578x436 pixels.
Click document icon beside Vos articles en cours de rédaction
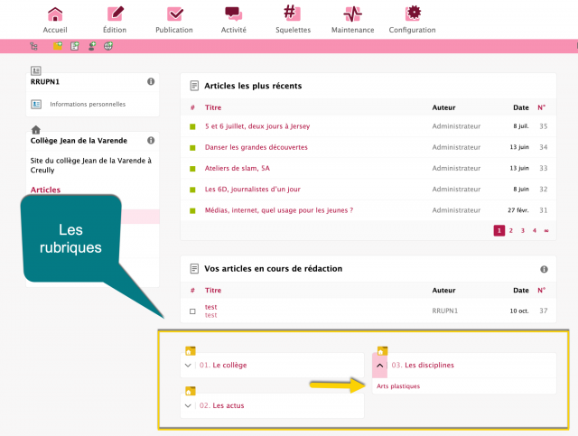coord(194,269)
